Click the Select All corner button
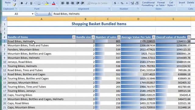Image resolution: width=195 pixels, height=110 pixels. point(5,19)
